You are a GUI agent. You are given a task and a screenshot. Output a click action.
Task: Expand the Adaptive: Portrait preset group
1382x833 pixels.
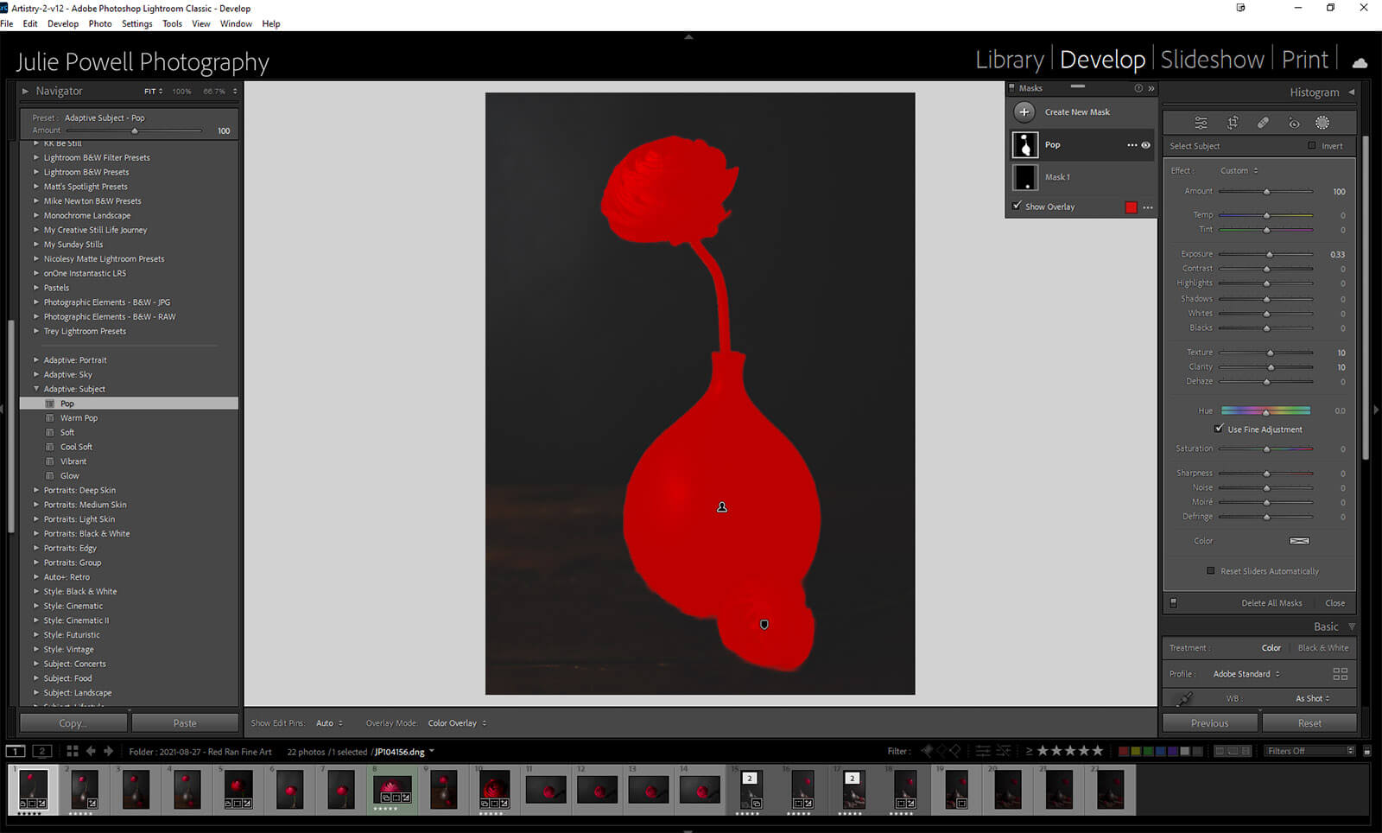[x=36, y=360]
